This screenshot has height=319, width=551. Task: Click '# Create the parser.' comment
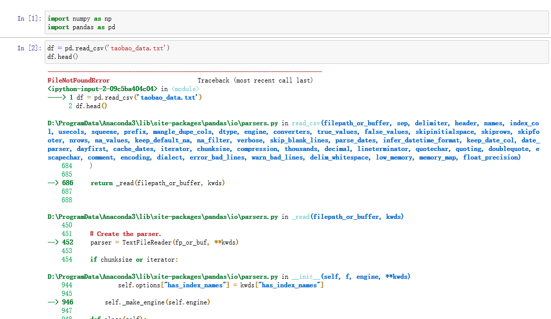[x=126, y=234]
